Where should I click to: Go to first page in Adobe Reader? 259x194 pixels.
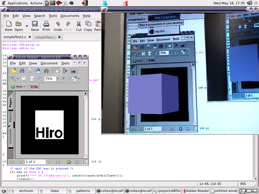coord(12,162)
